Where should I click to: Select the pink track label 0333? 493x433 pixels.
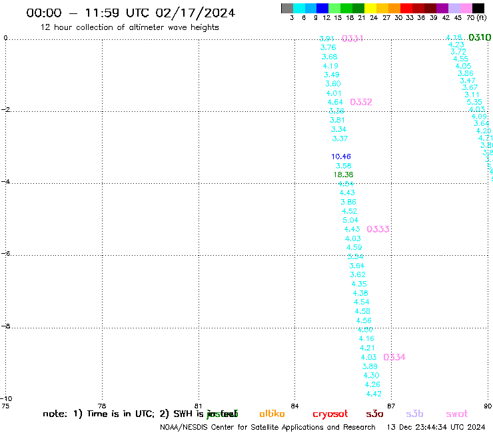tap(378, 229)
